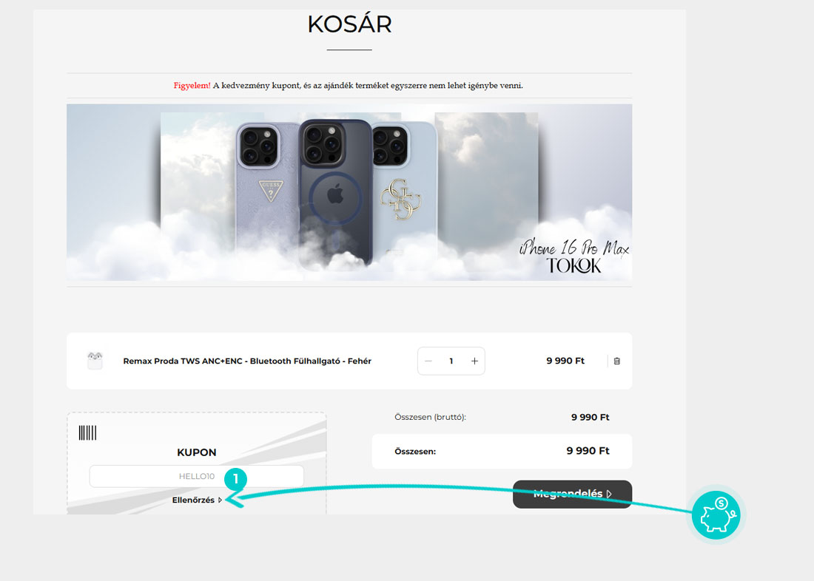The height and width of the screenshot is (581, 814).
Task: Click the KOSÁR page heading
Action: (349, 24)
